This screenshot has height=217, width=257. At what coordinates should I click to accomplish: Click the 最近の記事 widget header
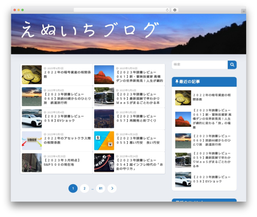coord(204,82)
